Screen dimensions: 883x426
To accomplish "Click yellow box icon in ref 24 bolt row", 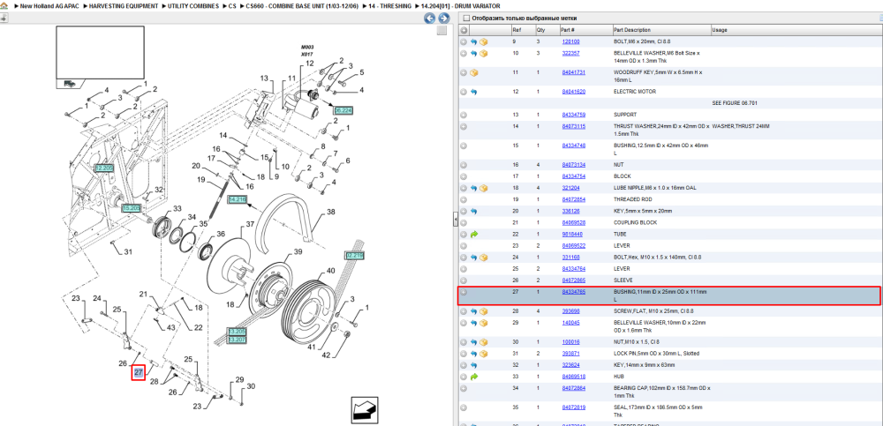I will click(x=483, y=258).
